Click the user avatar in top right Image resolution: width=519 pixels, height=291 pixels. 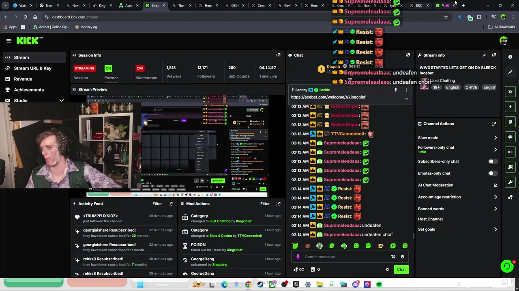[504, 41]
